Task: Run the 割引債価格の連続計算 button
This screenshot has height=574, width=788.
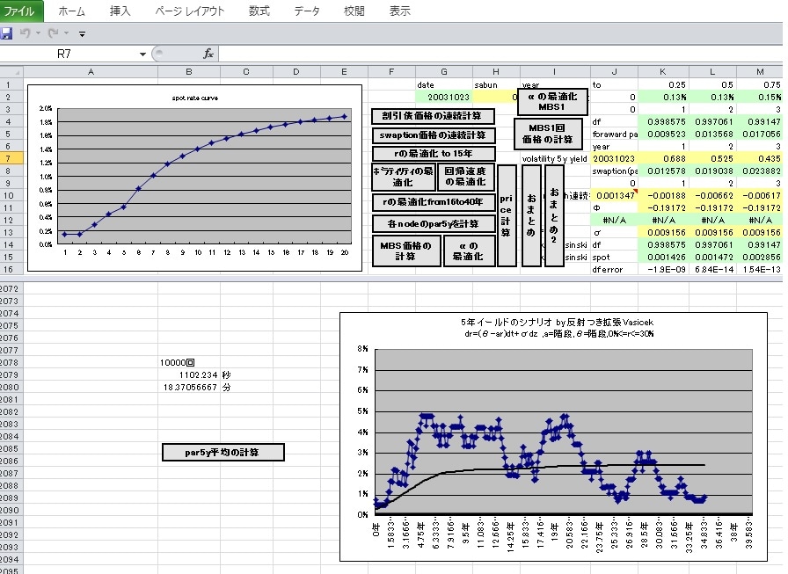Action: (433, 116)
